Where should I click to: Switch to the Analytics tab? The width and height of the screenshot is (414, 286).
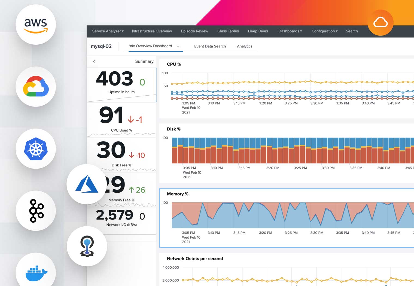click(x=244, y=46)
